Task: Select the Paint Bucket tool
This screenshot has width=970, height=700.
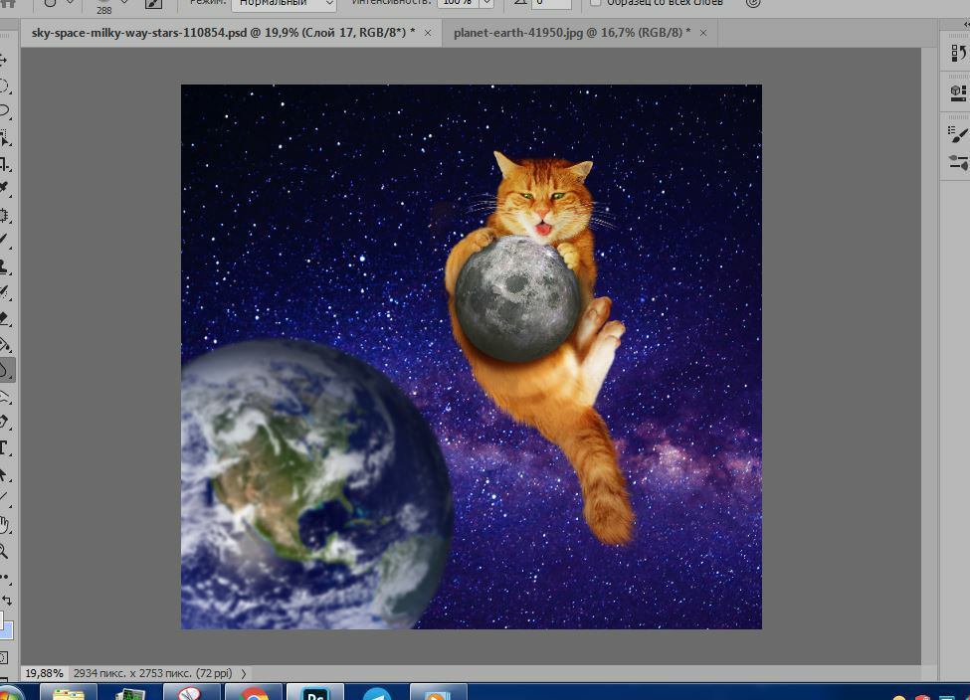Action: point(4,344)
